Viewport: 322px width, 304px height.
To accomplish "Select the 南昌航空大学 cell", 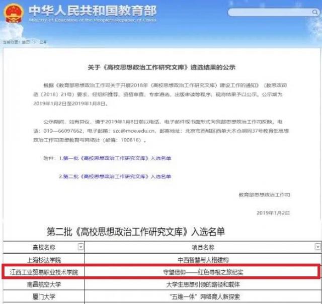I will tap(43, 284).
